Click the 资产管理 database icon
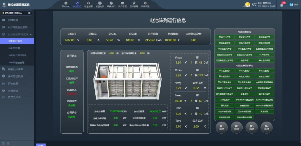 pyautogui.click(x=123, y=4)
